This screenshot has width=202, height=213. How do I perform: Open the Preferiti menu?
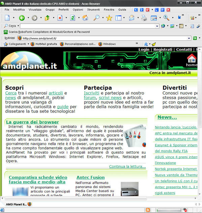click(x=63, y=10)
